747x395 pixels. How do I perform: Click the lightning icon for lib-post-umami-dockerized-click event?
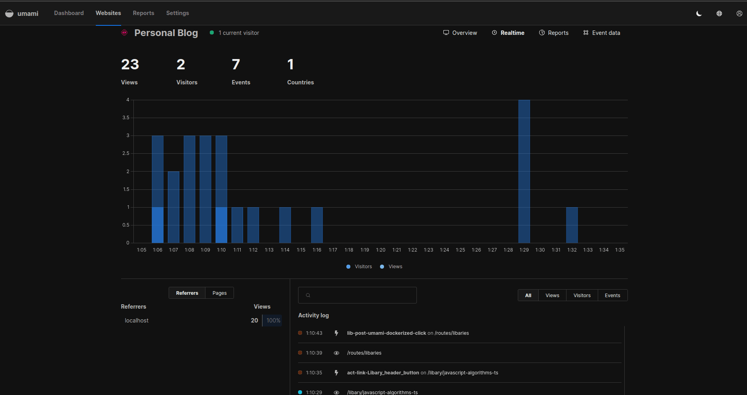[336, 333]
